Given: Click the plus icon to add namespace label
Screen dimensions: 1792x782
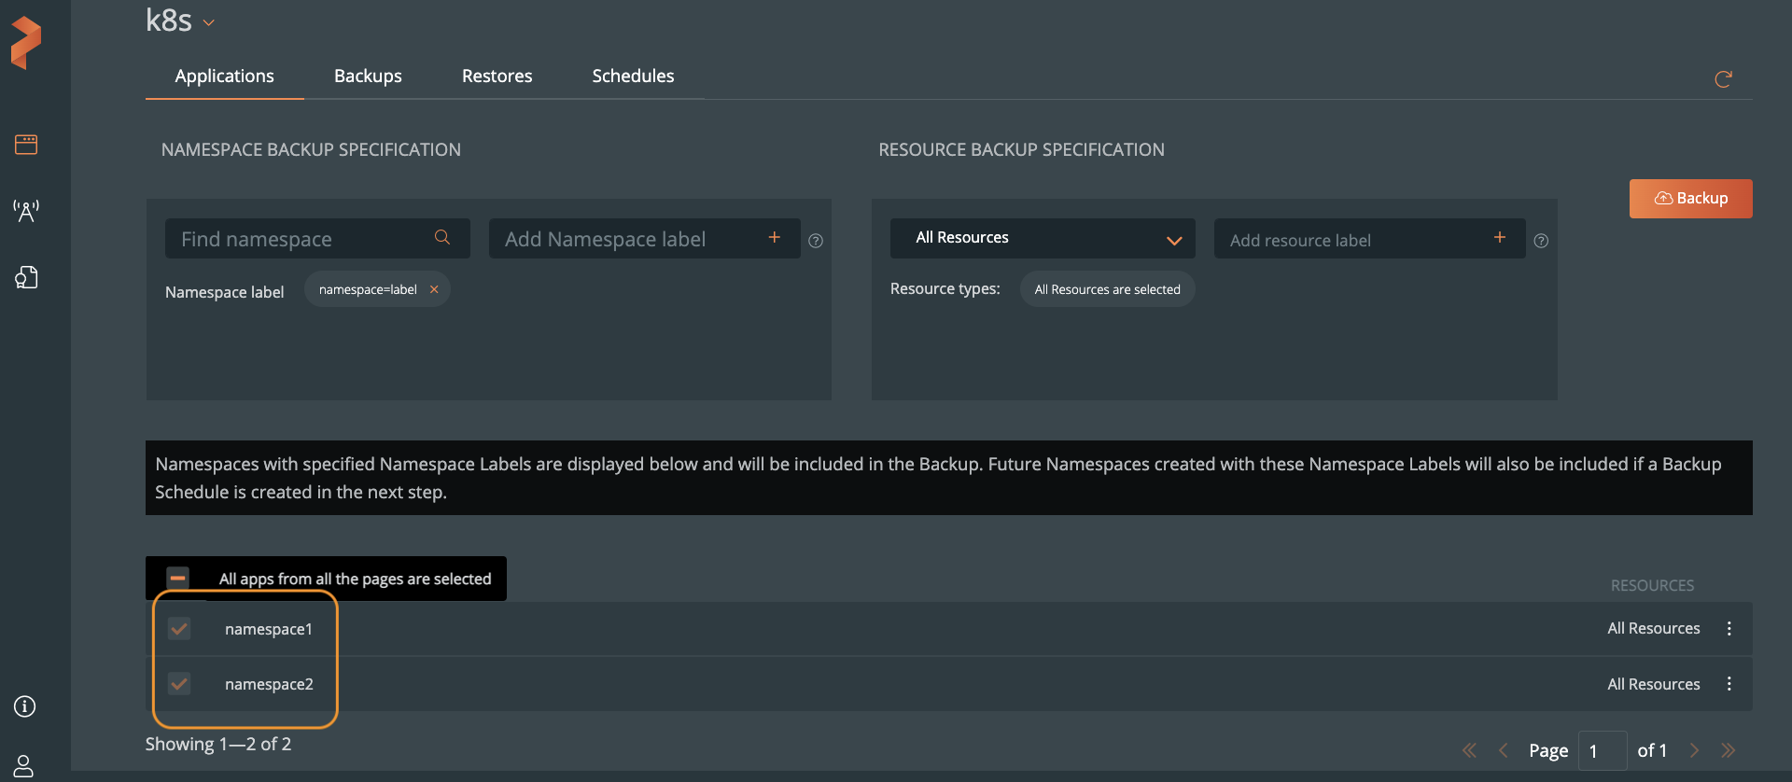Looking at the screenshot, I should point(774,238).
